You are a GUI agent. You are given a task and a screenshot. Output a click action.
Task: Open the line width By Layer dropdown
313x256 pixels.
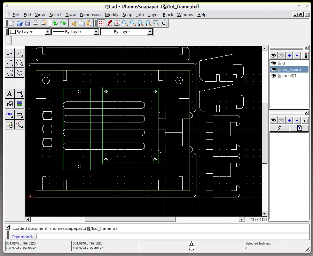(76, 32)
